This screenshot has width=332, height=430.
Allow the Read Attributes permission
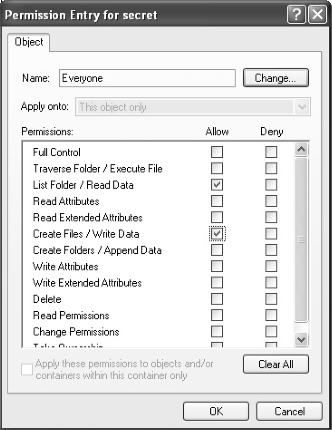tap(217, 201)
